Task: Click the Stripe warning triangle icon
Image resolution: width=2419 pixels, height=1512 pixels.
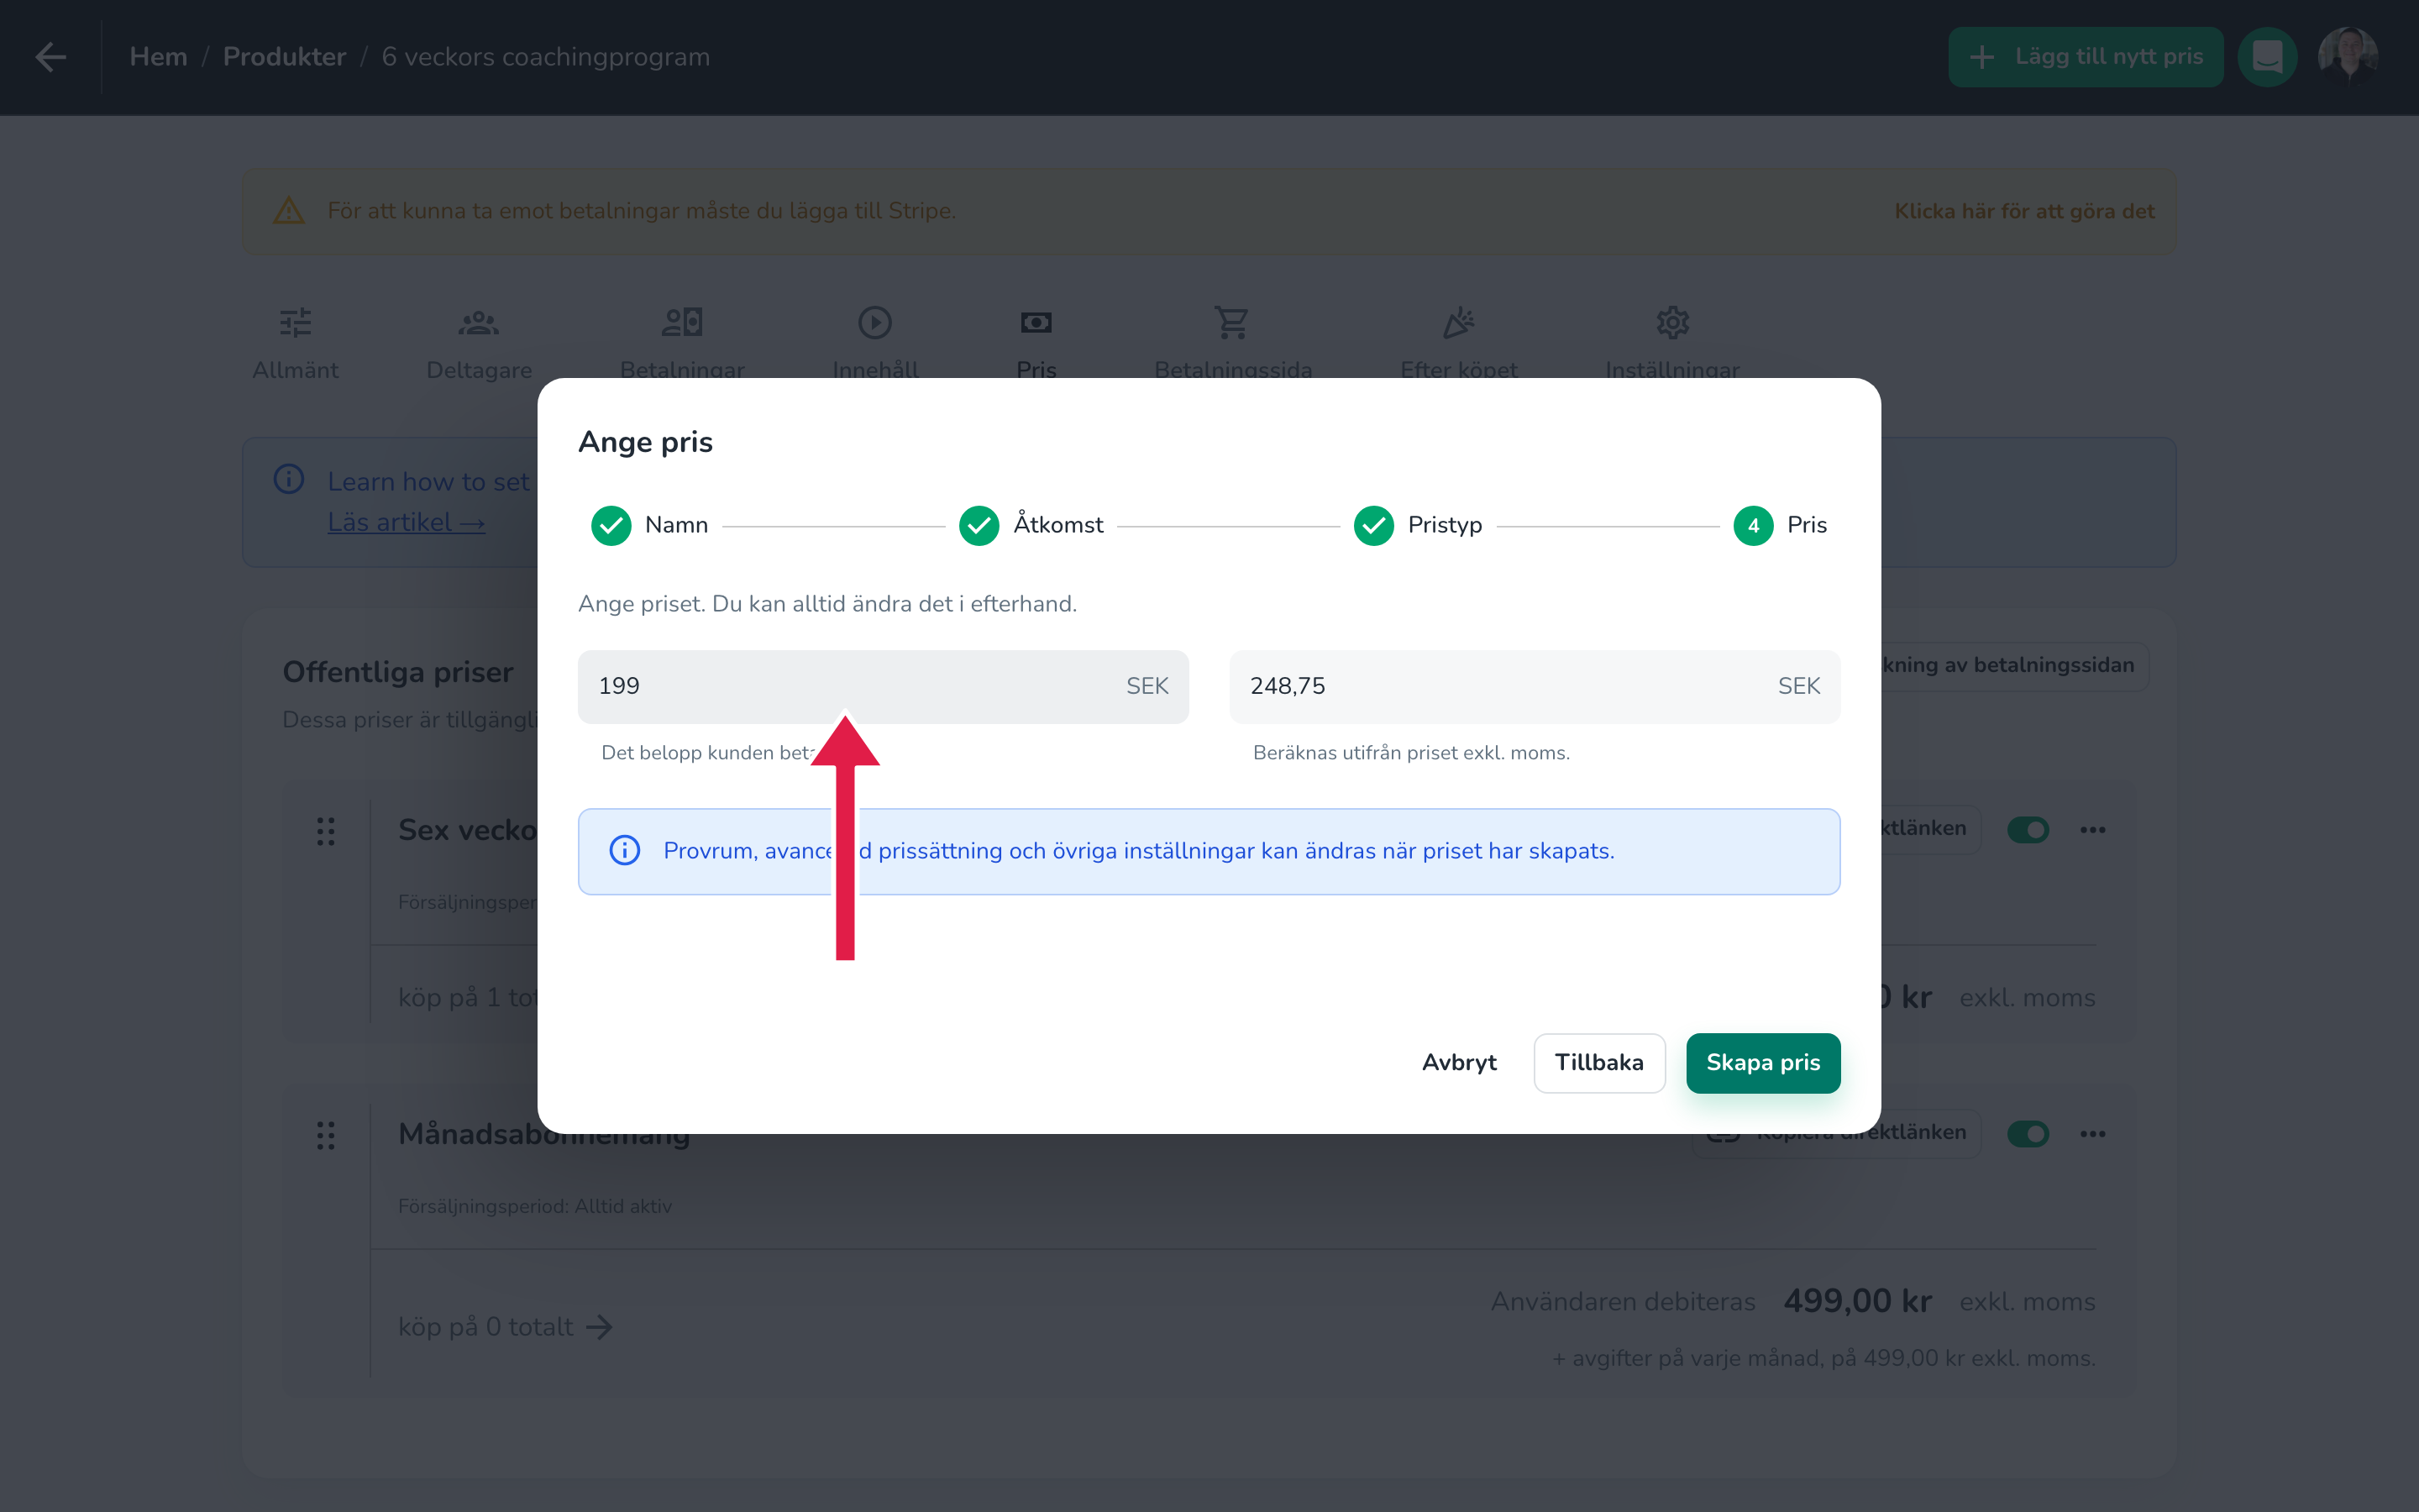Action: (289, 211)
